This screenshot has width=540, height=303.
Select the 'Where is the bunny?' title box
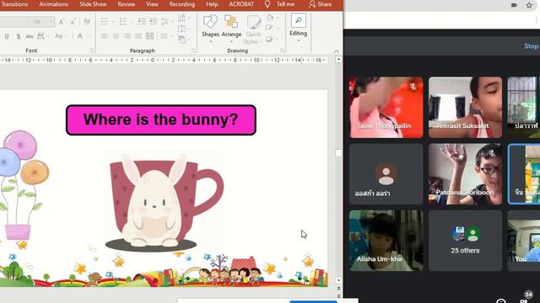point(161,120)
